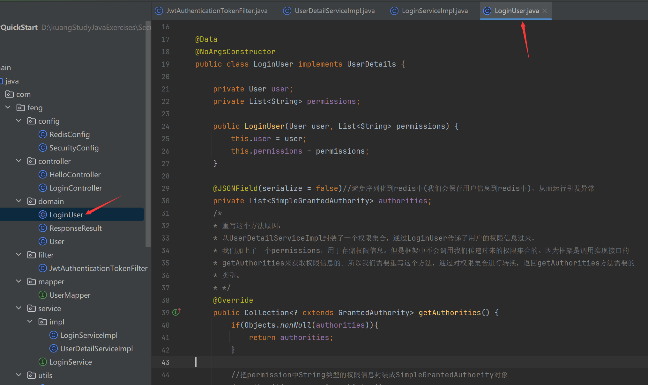The width and height of the screenshot is (648, 385).
Task: Select the java source folder
Action: pos(12,81)
